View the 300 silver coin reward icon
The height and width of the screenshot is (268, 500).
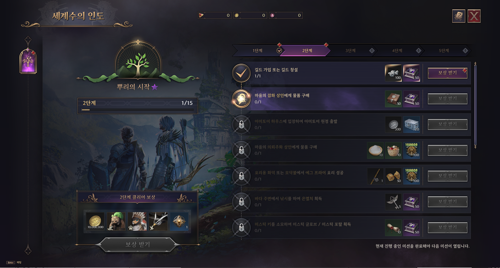[393, 124]
